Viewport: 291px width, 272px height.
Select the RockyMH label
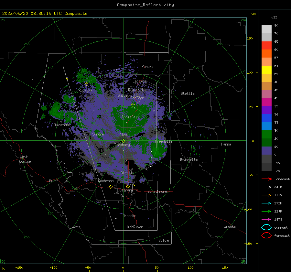click(x=85, y=91)
